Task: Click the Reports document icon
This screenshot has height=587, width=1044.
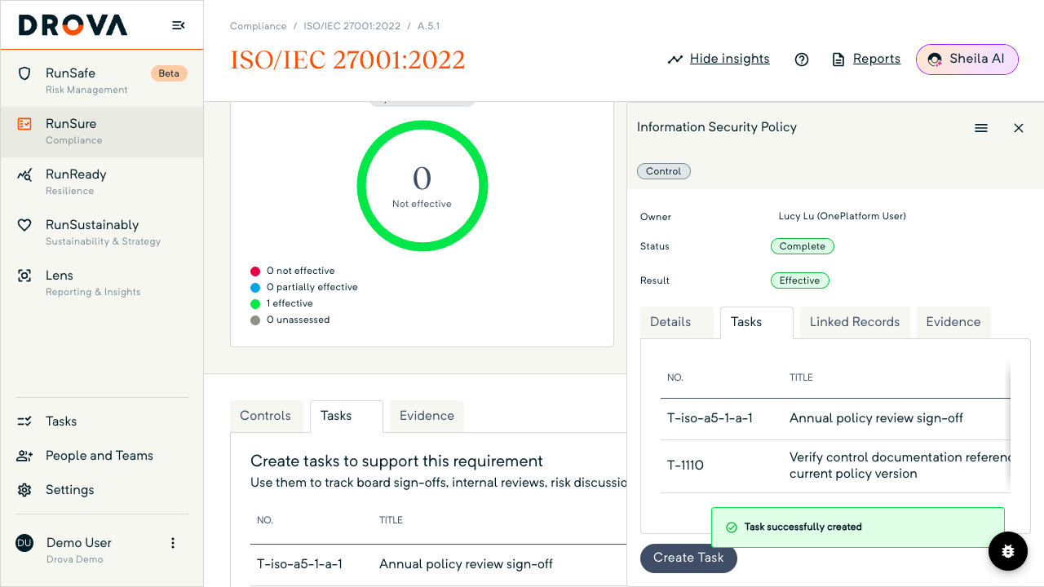Action: pyautogui.click(x=838, y=60)
